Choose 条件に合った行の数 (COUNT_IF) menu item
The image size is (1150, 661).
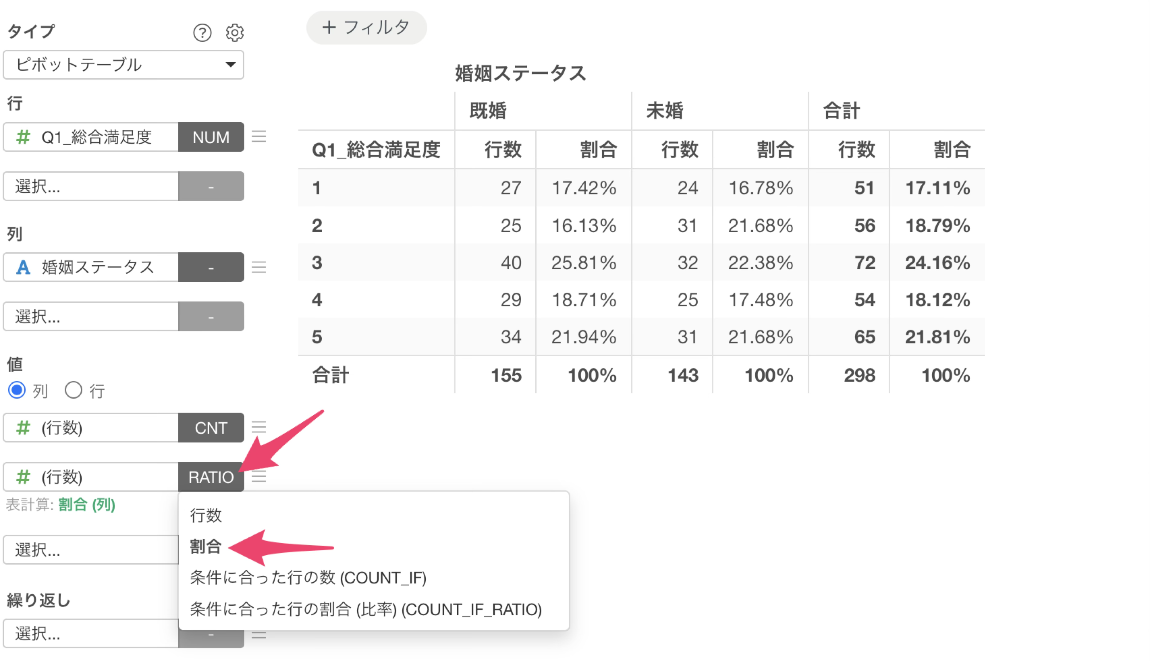(308, 577)
